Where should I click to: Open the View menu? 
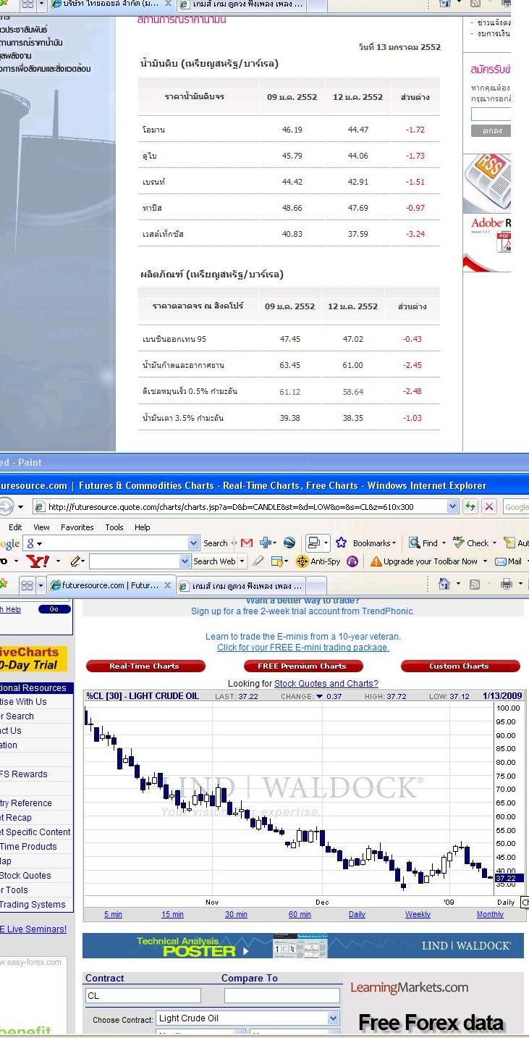tap(42, 527)
